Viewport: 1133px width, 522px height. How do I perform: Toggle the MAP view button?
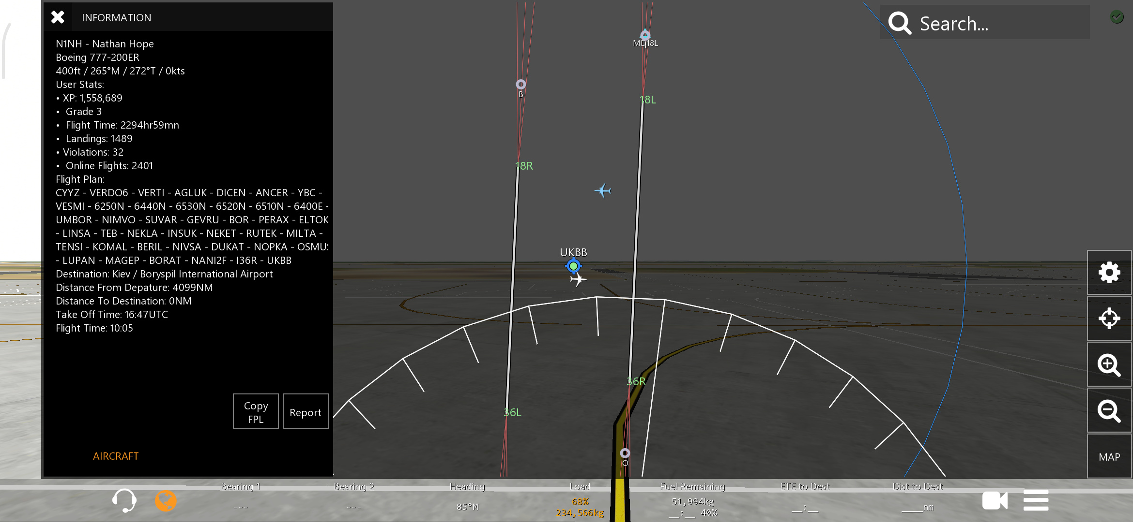[x=1109, y=457]
